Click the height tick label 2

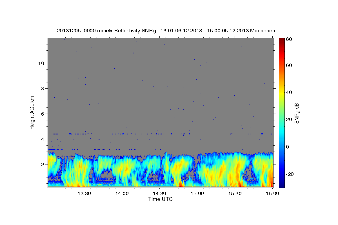43,165
